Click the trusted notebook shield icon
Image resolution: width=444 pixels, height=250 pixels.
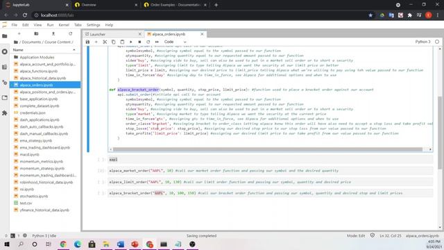click(x=373, y=235)
